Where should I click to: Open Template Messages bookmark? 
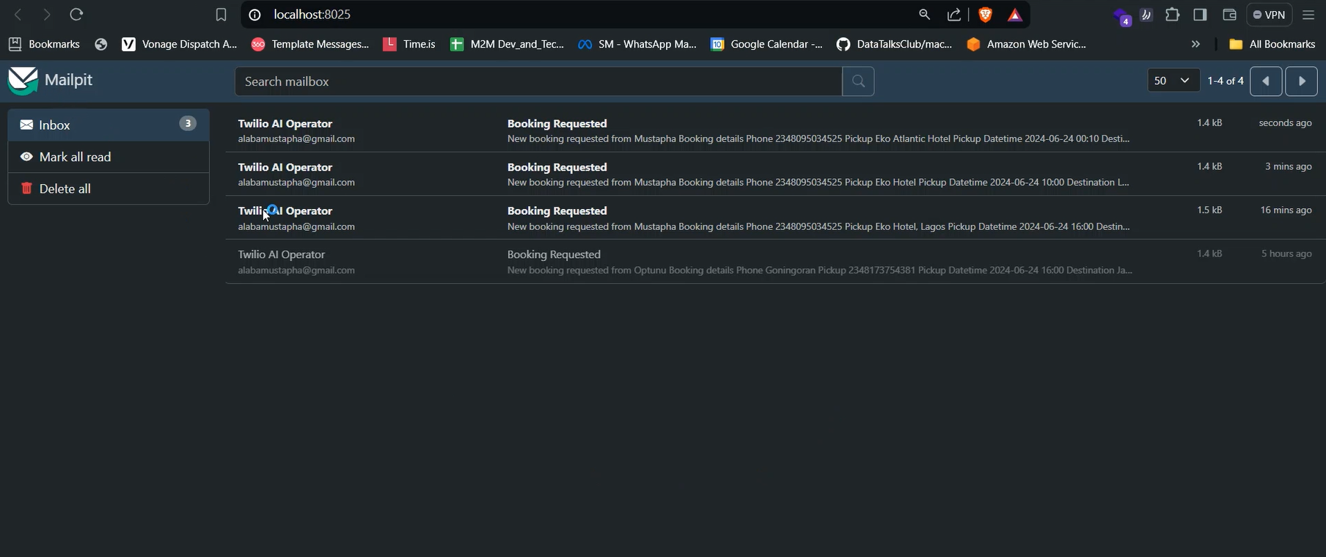309,45
